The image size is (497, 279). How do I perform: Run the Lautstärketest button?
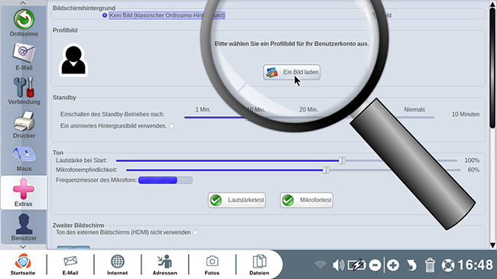237,200
